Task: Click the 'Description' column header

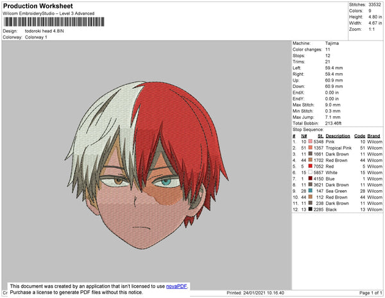Action: pos(338,136)
